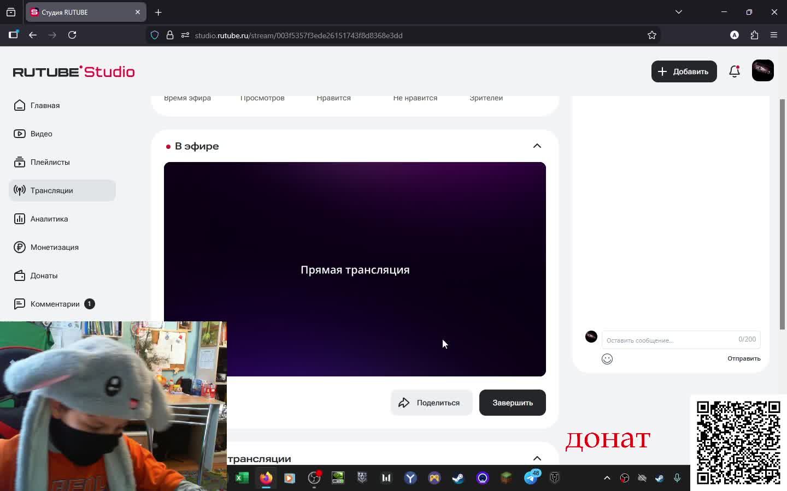Collapse the трансляции section below
Screen dimensions: 787x491
(x=537, y=458)
